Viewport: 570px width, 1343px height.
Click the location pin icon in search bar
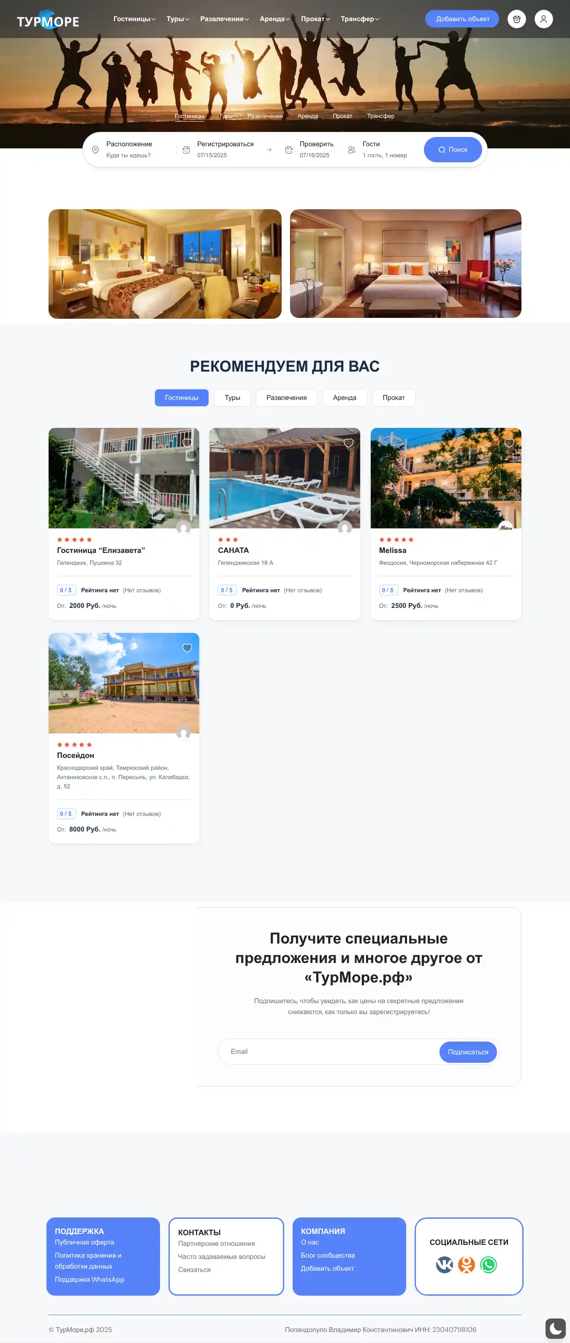point(95,150)
